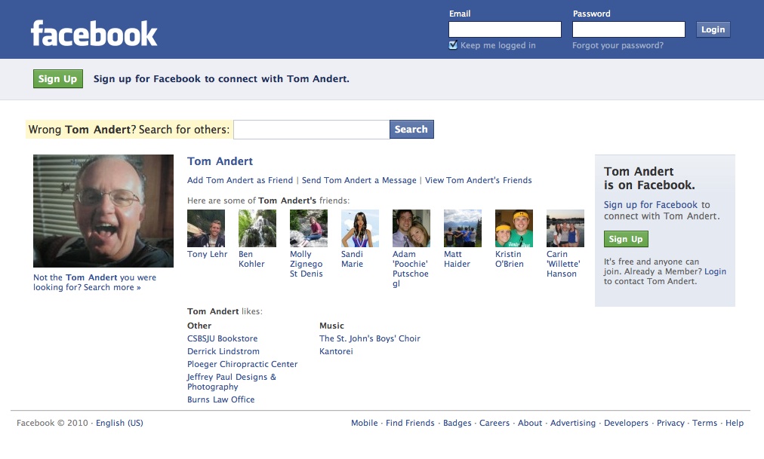The image size is (764, 459).
Task: Toggle the Keep me logged in checkbox
Action: click(x=453, y=45)
